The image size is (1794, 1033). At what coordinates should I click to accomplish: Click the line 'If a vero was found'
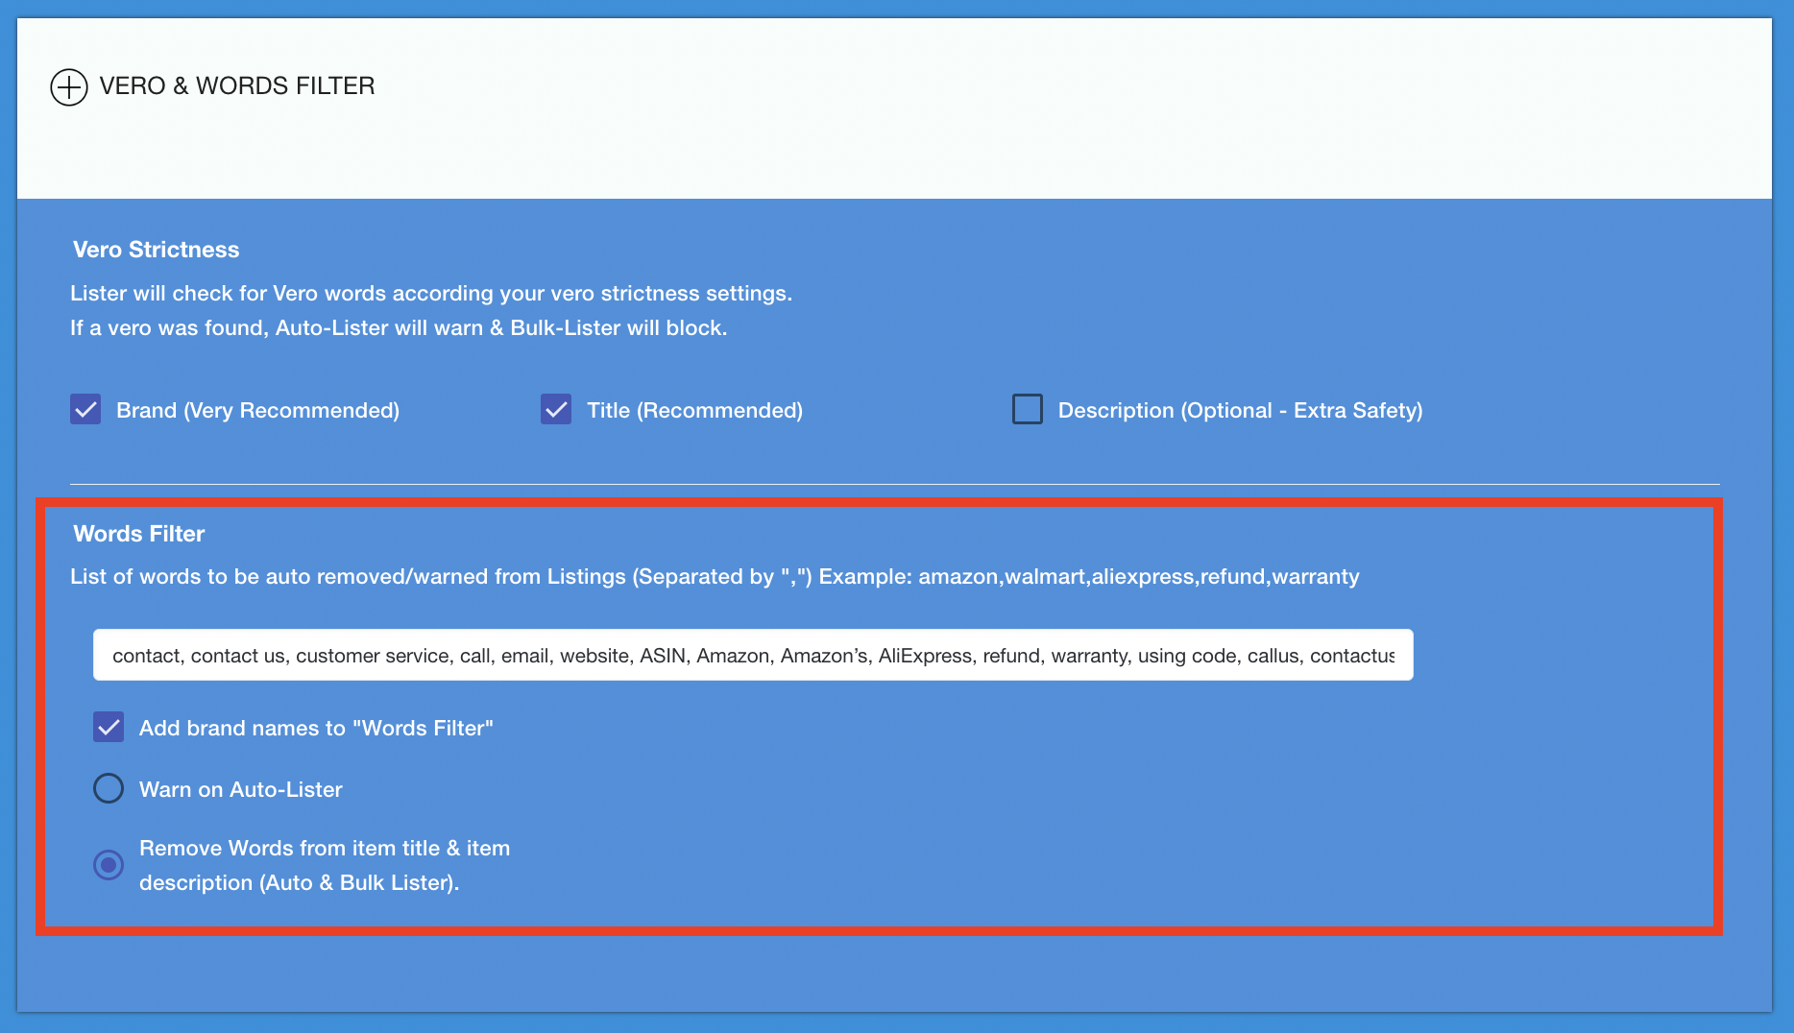pos(399,328)
